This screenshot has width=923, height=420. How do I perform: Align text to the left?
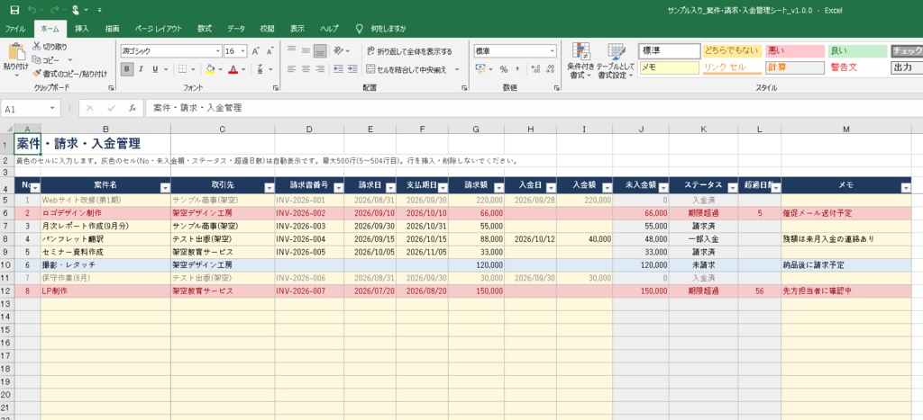coord(291,69)
